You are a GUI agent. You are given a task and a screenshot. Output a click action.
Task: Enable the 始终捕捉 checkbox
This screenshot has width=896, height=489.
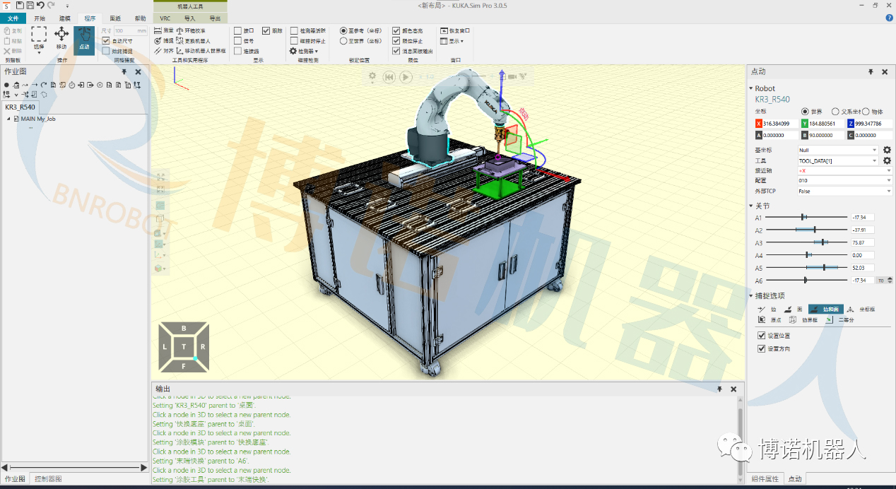(x=106, y=51)
